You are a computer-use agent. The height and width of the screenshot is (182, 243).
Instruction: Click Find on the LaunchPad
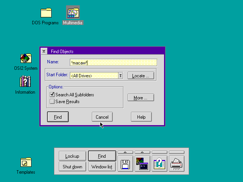(102, 156)
